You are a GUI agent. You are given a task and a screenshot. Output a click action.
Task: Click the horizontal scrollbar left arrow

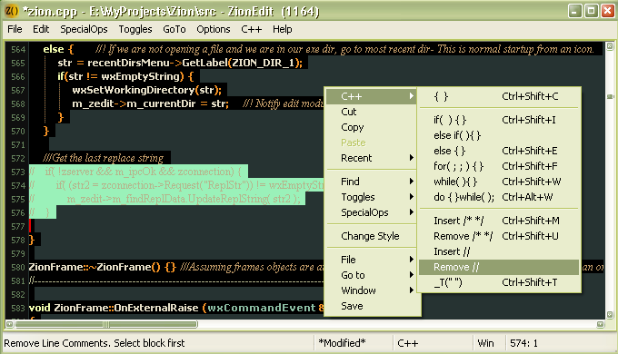tap(9, 324)
